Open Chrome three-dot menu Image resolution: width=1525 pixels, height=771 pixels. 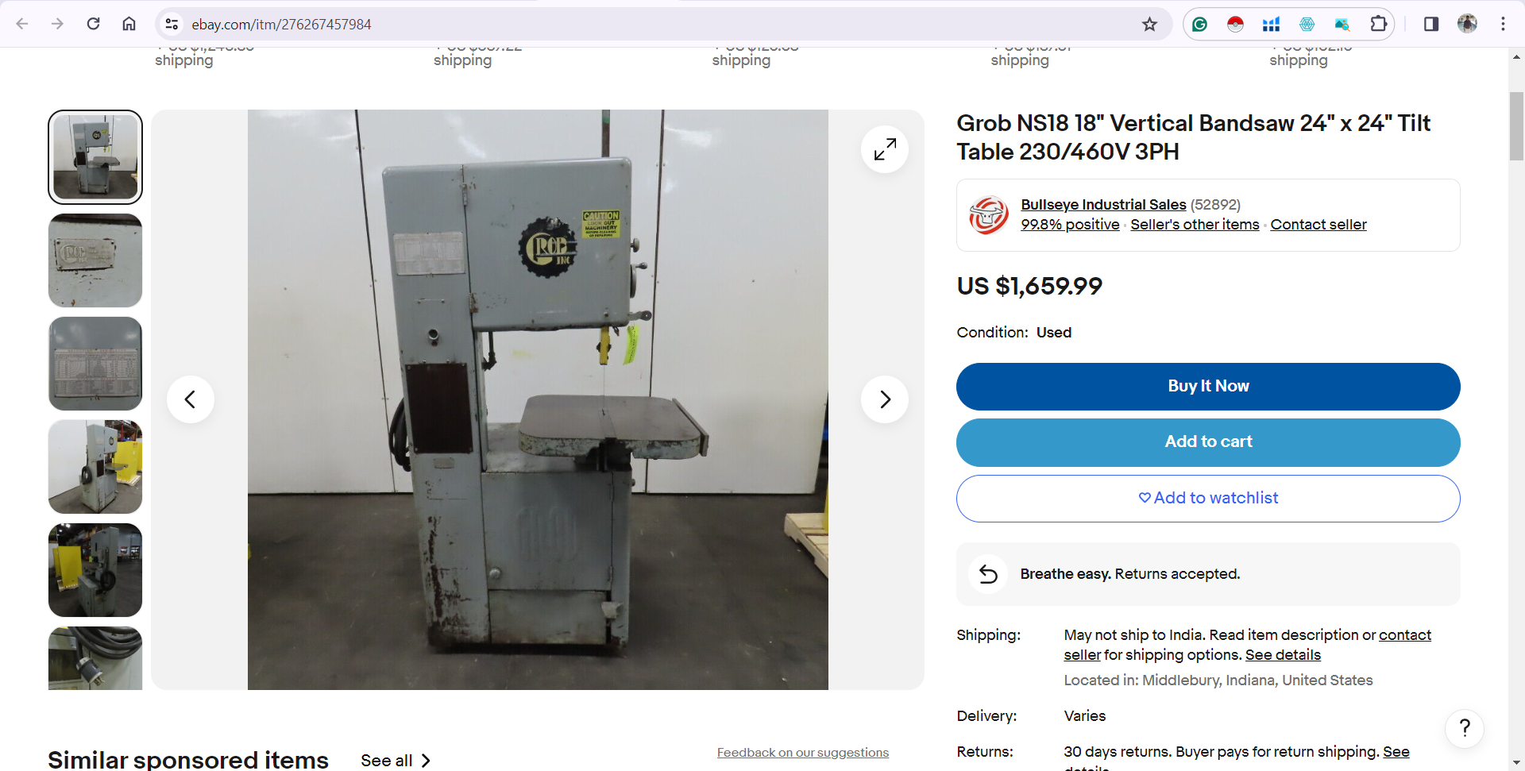(x=1503, y=24)
